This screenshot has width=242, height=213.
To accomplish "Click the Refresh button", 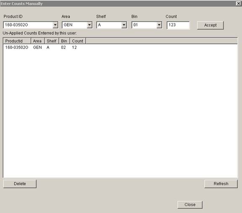I will (221, 184).
